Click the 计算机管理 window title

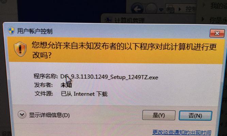pyautogui.click(x=129, y=20)
